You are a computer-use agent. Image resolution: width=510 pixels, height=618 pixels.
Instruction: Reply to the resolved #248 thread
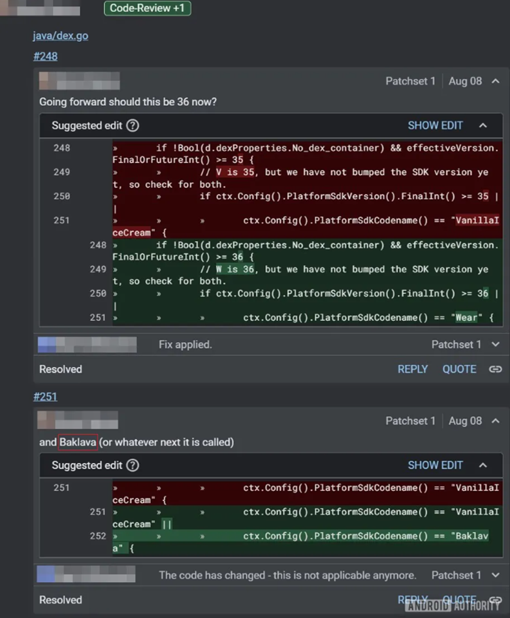tap(413, 369)
